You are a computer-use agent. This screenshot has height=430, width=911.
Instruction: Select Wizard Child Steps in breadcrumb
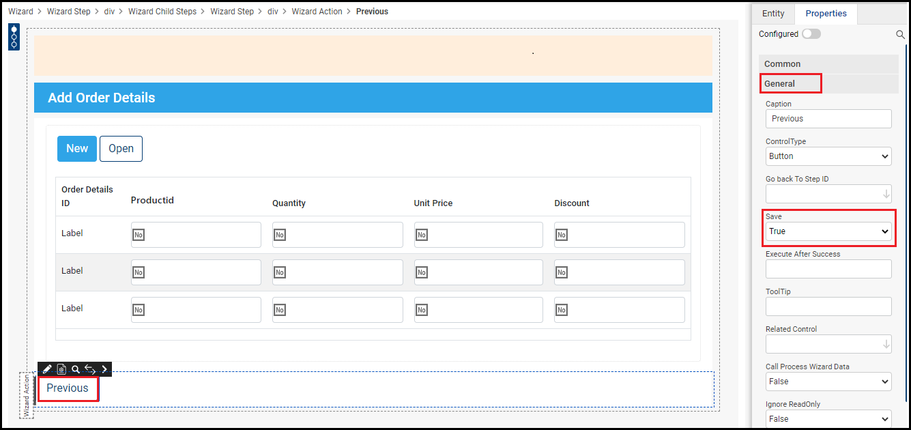pyautogui.click(x=162, y=12)
